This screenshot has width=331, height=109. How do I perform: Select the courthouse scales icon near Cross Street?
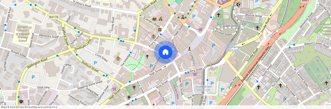pyautogui.click(x=118, y=58)
